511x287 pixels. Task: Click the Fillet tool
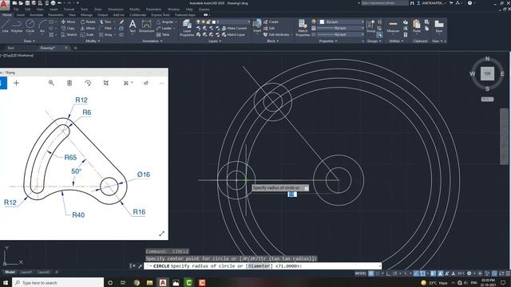coord(105,29)
